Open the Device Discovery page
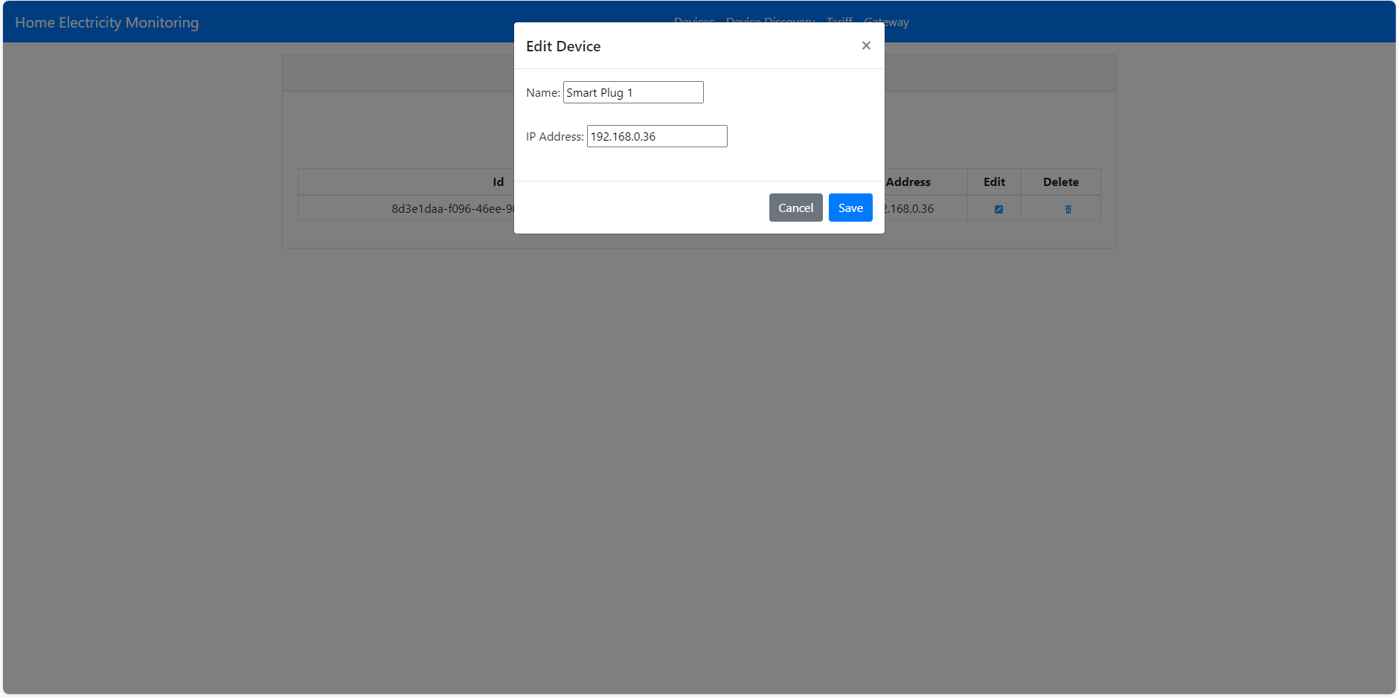Image resolution: width=1398 pixels, height=697 pixels. tap(769, 22)
